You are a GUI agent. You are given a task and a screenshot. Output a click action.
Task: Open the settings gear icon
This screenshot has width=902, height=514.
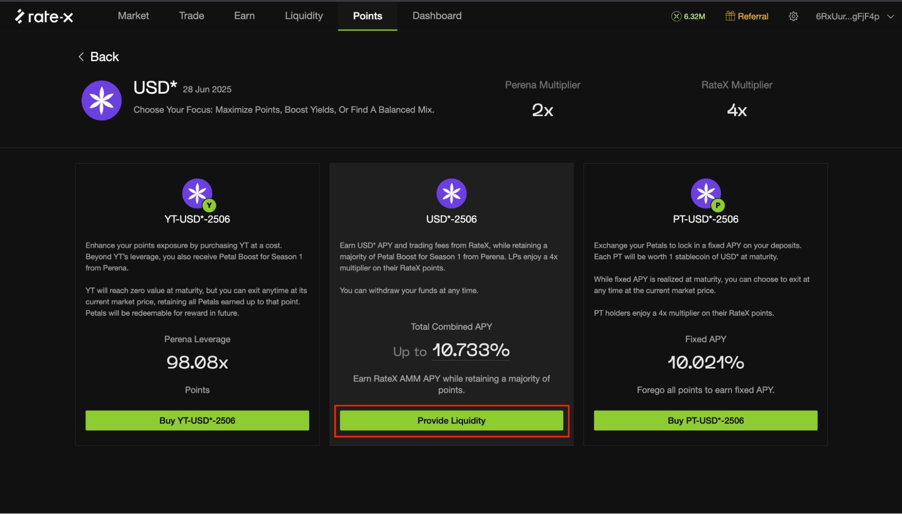point(793,16)
